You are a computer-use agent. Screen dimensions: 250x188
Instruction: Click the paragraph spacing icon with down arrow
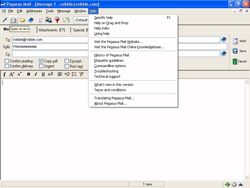click(82, 74)
